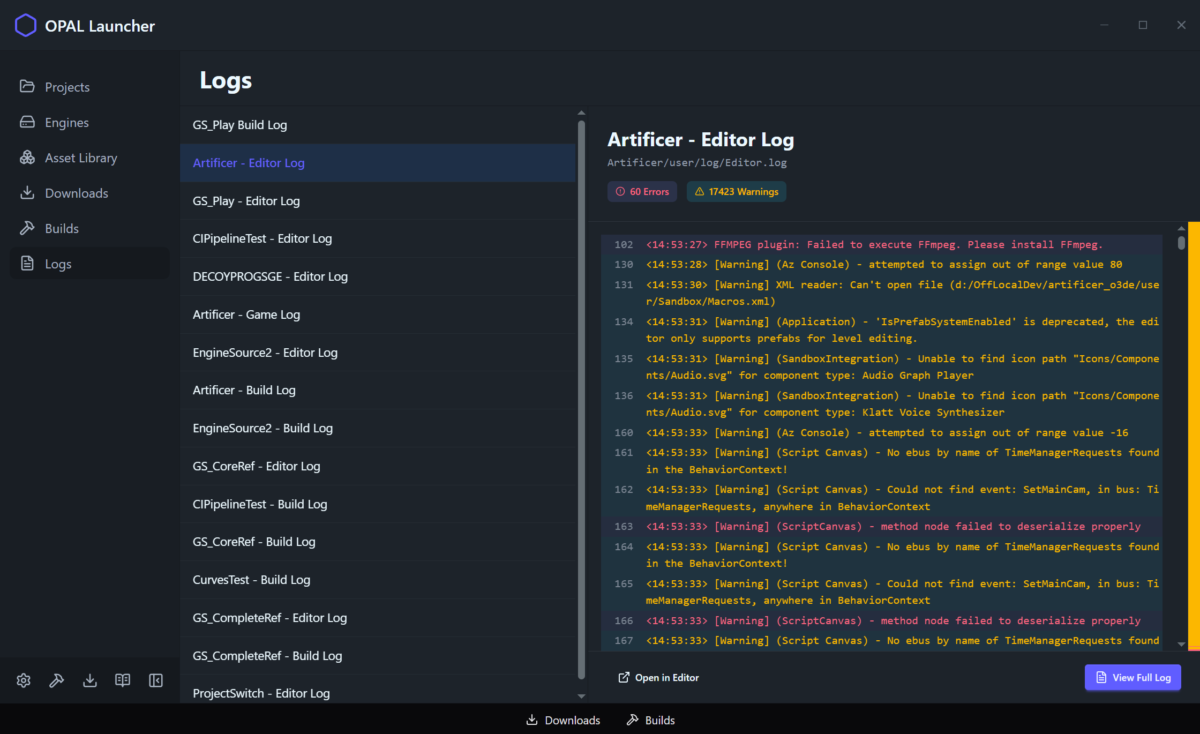This screenshot has height=734, width=1200.
Task: Open Artificer - Game Log
Action: tap(378, 314)
